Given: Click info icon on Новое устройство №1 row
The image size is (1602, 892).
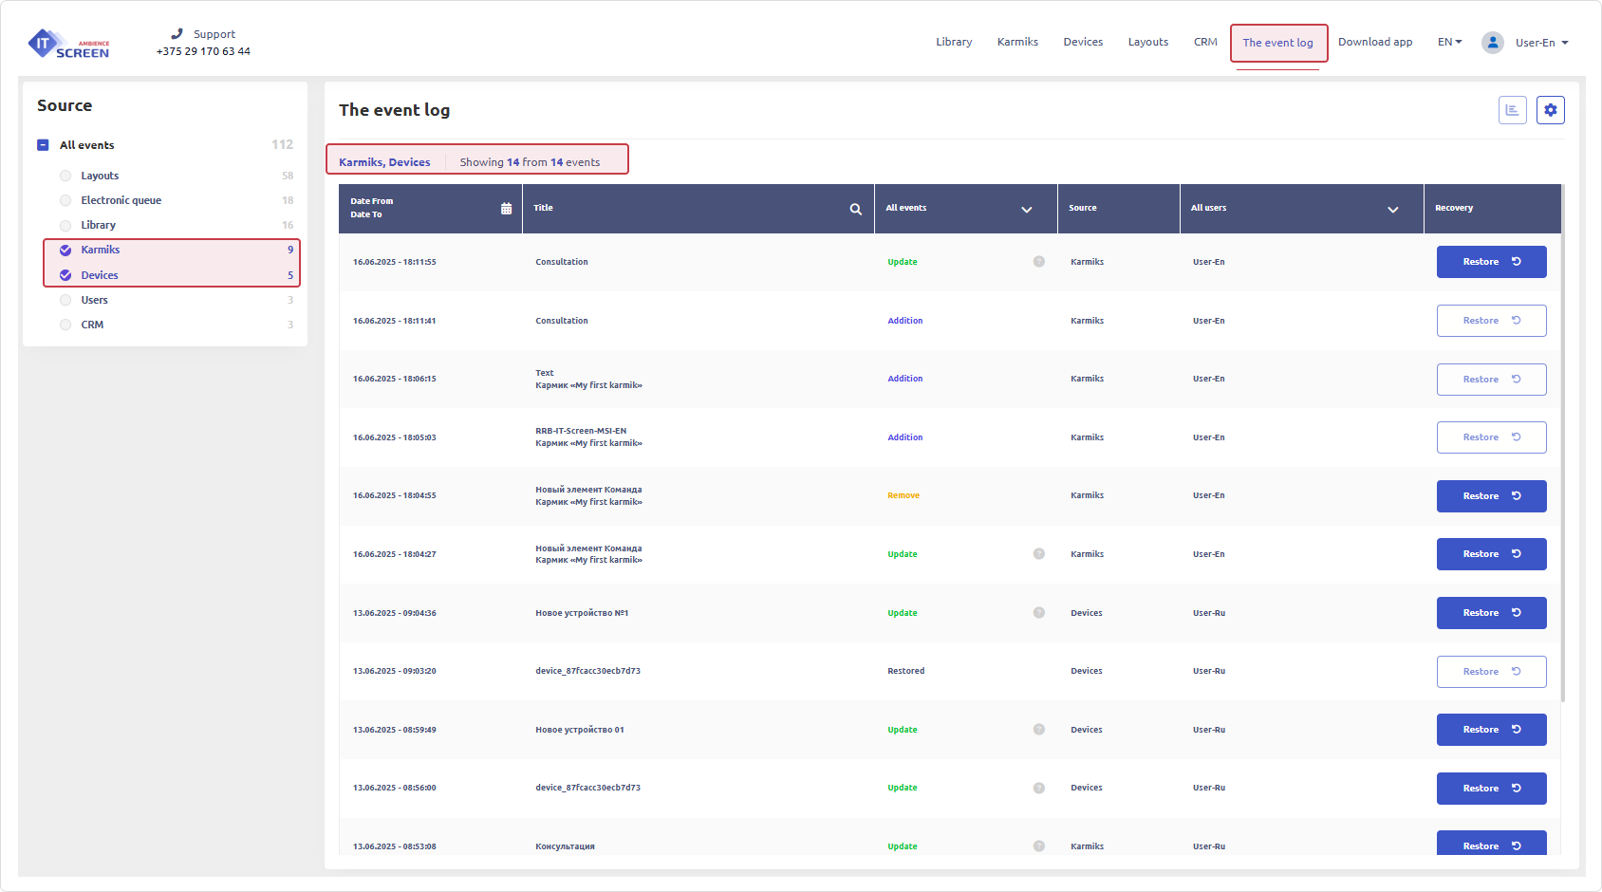Looking at the screenshot, I should point(1038,613).
